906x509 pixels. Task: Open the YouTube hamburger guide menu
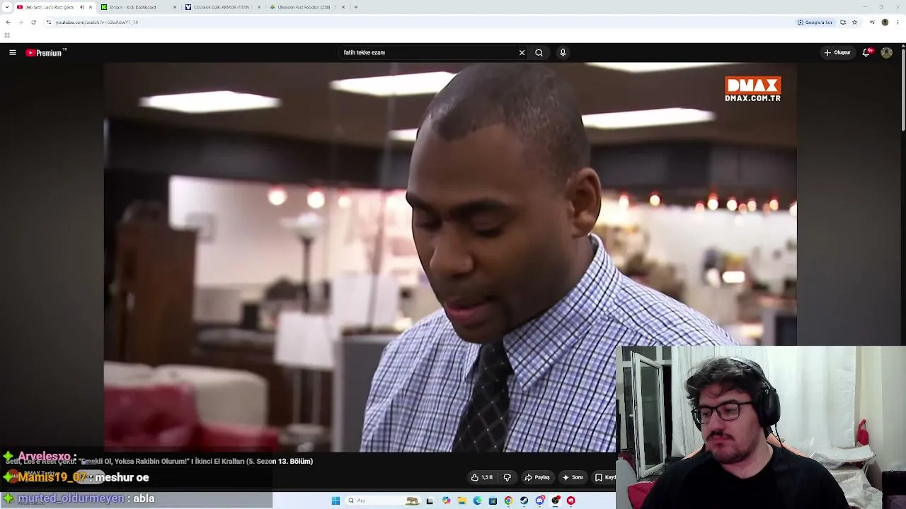(x=13, y=52)
